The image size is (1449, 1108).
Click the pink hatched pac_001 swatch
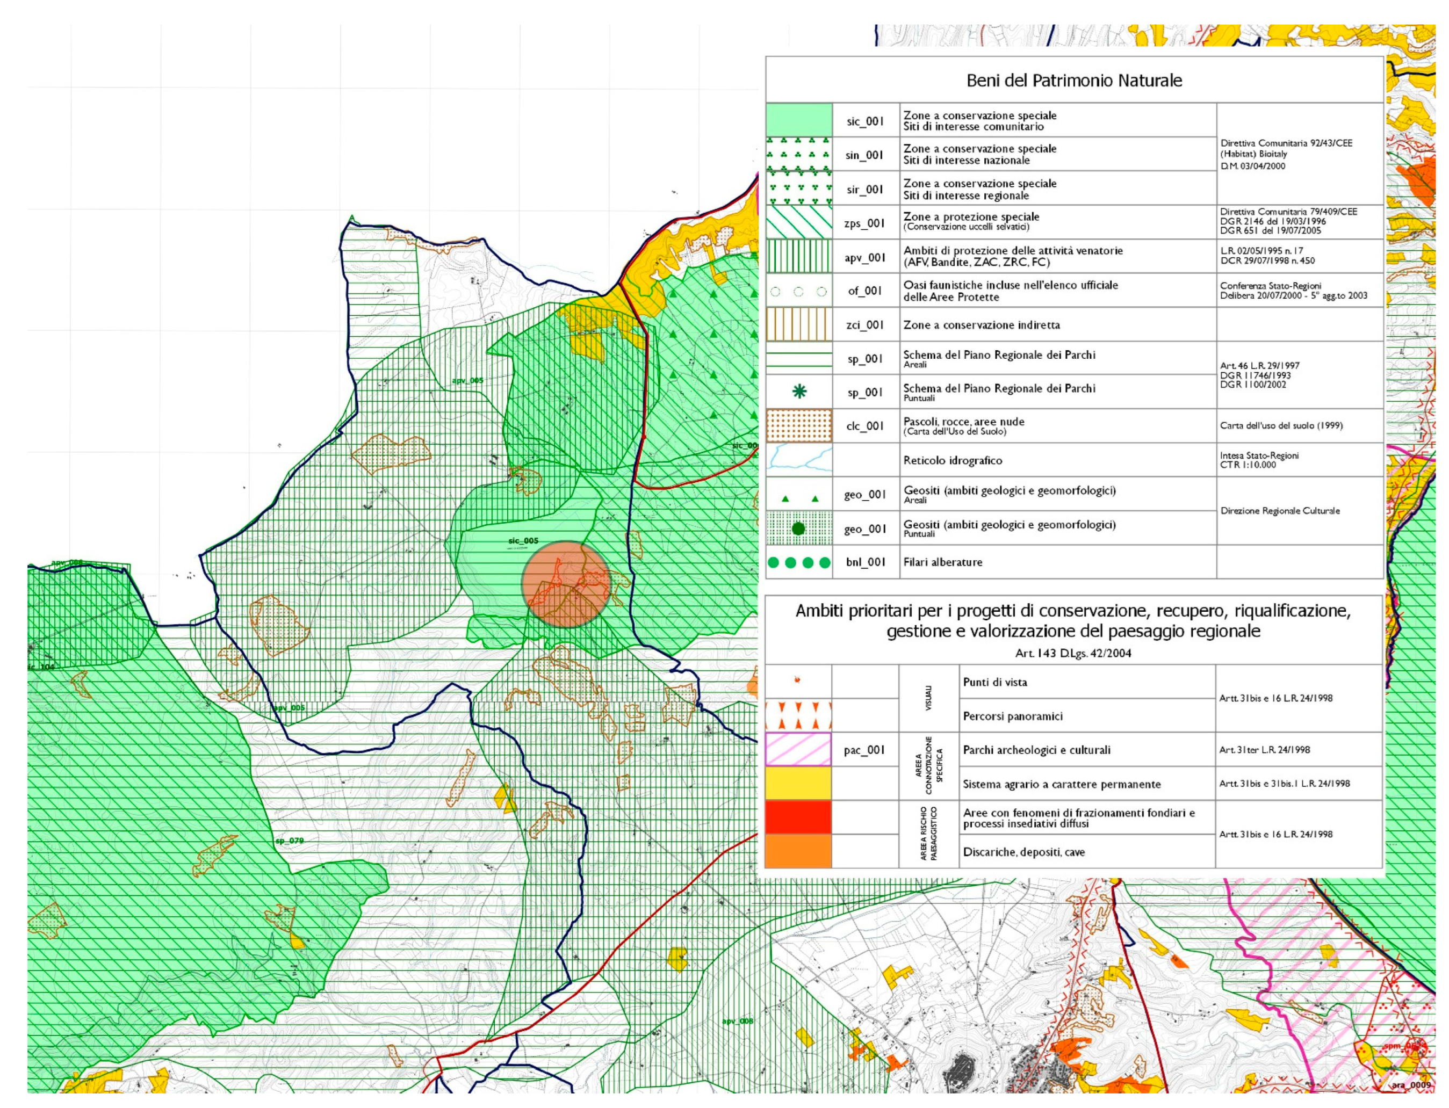[798, 749]
